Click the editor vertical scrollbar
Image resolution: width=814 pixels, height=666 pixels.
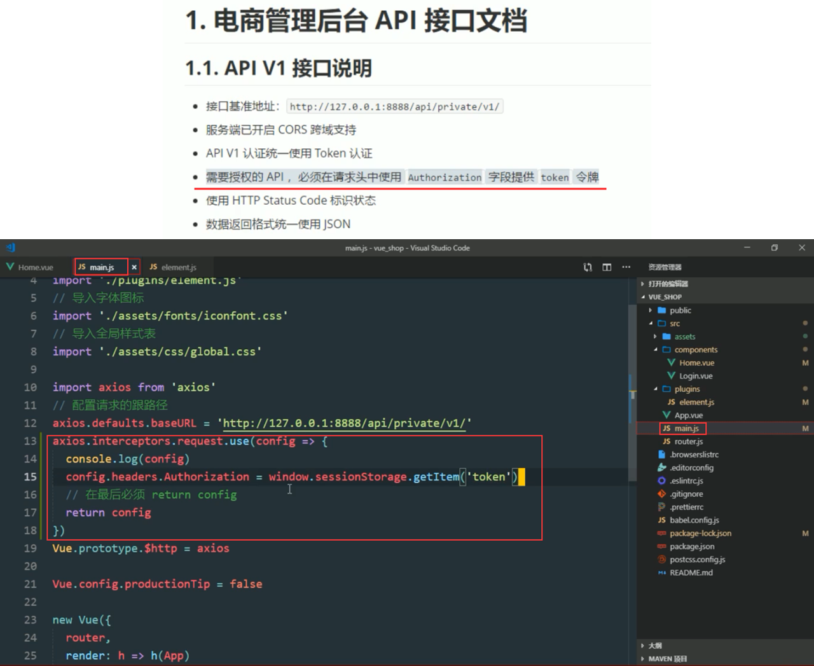(x=632, y=392)
